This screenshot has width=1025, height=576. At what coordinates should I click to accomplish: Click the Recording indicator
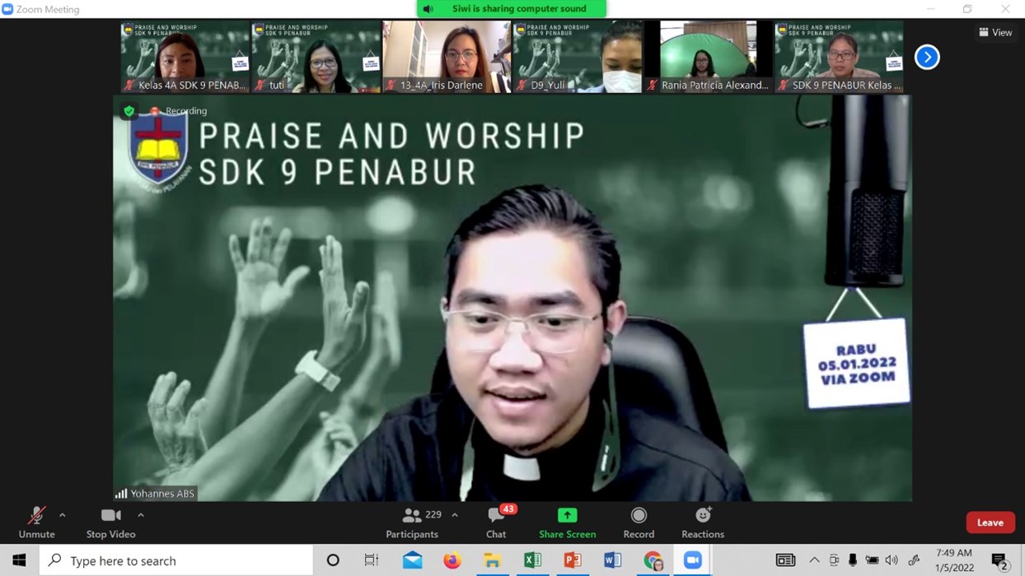[179, 111]
